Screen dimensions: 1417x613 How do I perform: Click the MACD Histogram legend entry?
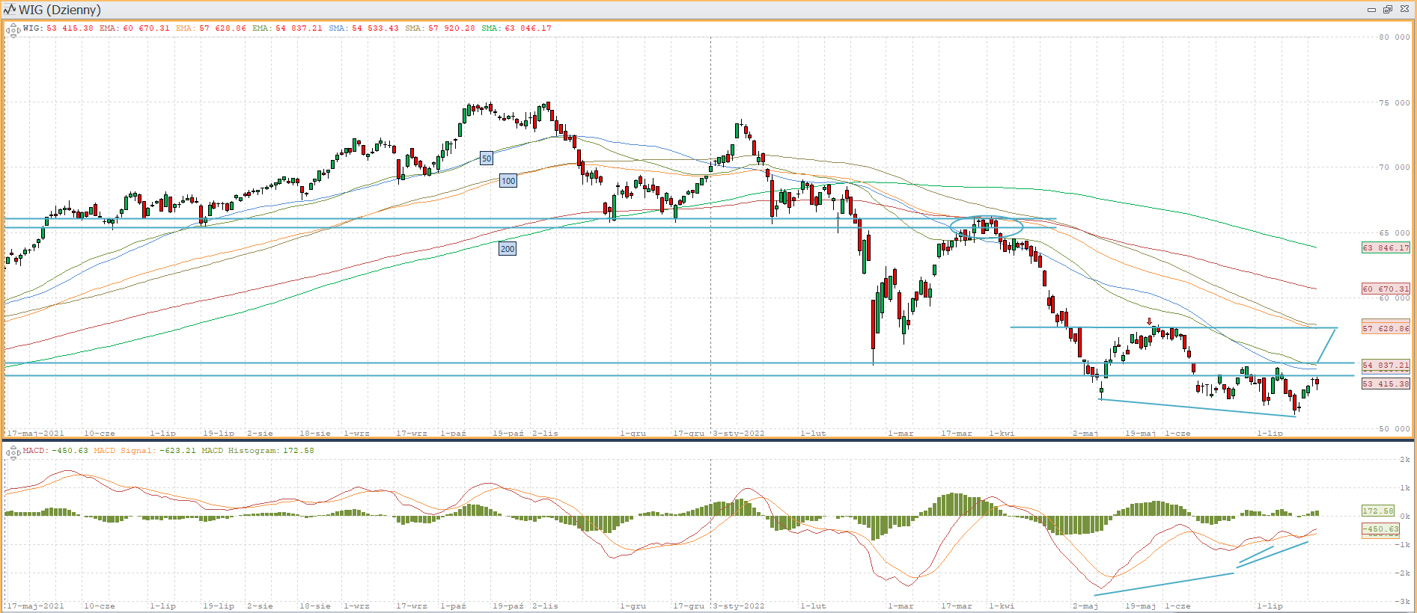[258, 451]
